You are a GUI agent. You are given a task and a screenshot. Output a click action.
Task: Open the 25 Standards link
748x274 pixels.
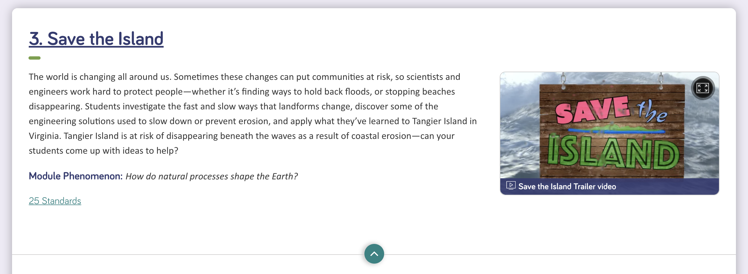click(x=55, y=201)
